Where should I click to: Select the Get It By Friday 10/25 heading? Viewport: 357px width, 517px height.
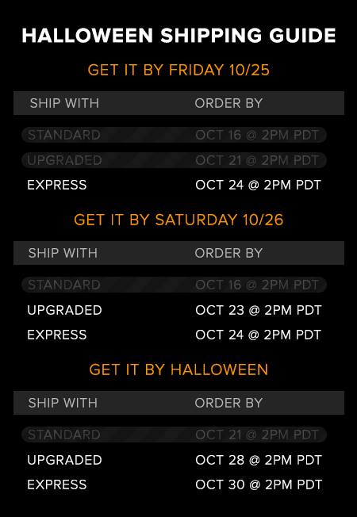tap(178, 70)
